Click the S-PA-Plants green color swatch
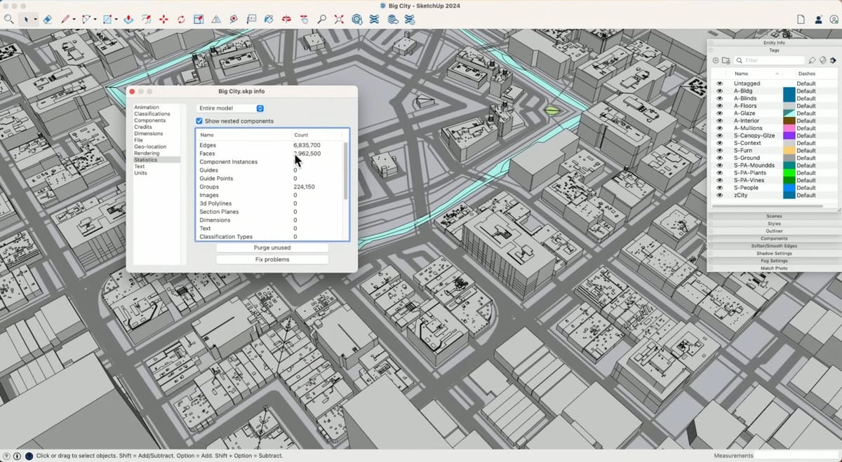The width and height of the screenshot is (842, 462). (789, 173)
